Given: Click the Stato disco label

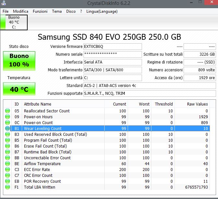Looking at the screenshot, I should coord(19,46).
